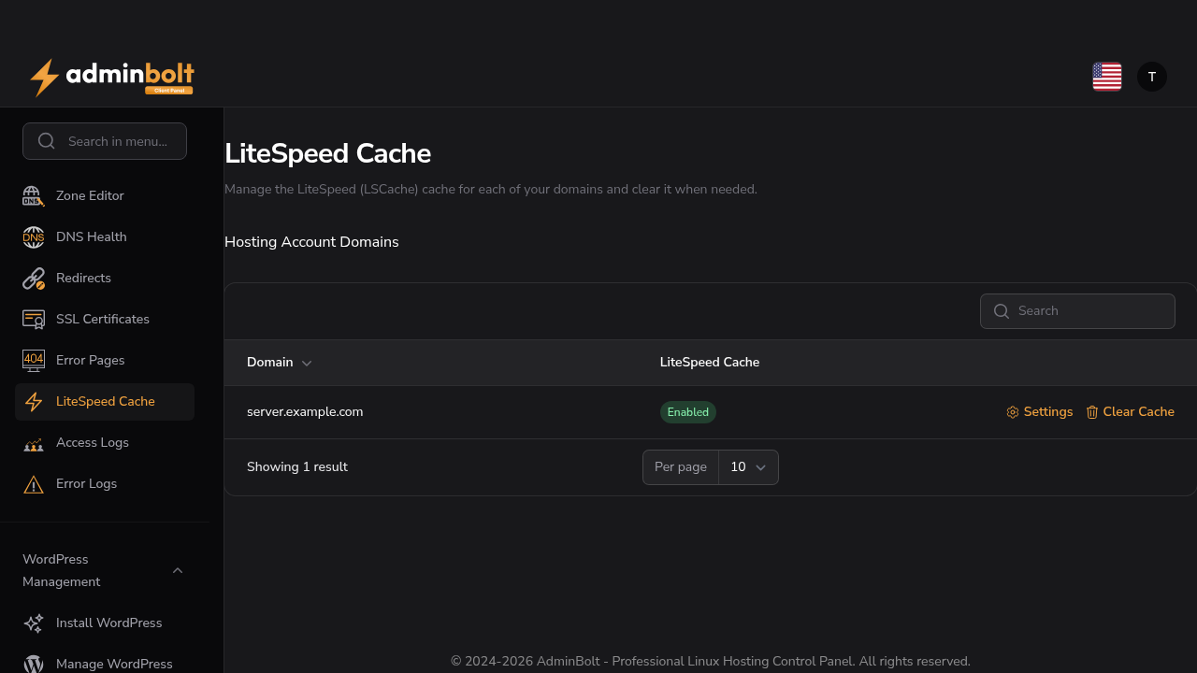
Task: Click the Zone Editor DNS icon
Action: (x=34, y=196)
